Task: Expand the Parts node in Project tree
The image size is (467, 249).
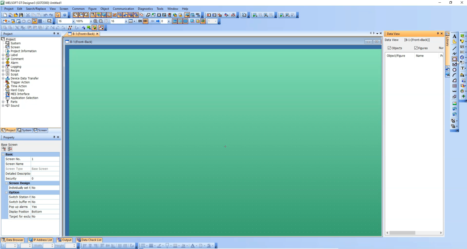Action: click(3, 102)
